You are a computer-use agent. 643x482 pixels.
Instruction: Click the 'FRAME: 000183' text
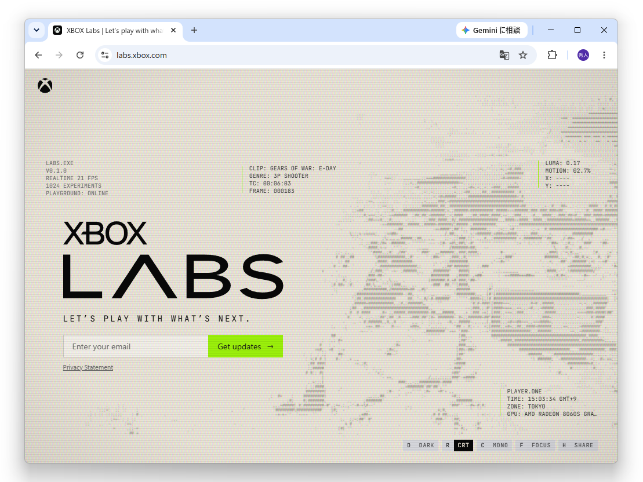[x=271, y=191]
